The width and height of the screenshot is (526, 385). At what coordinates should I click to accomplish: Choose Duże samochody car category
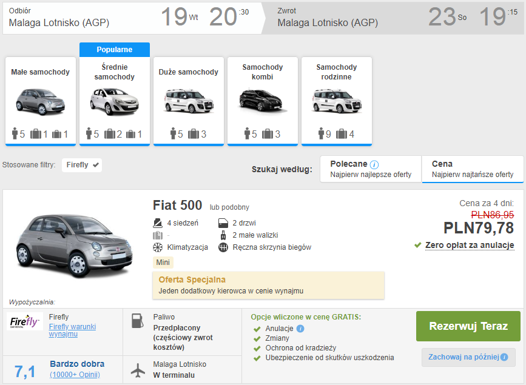(x=189, y=101)
